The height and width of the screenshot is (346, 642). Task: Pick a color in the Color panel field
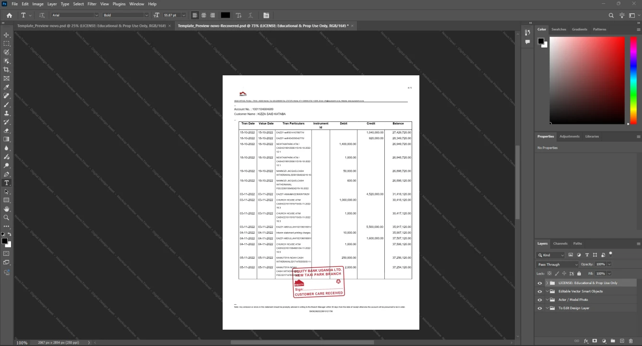pyautogui.click(x=587, y=80)
